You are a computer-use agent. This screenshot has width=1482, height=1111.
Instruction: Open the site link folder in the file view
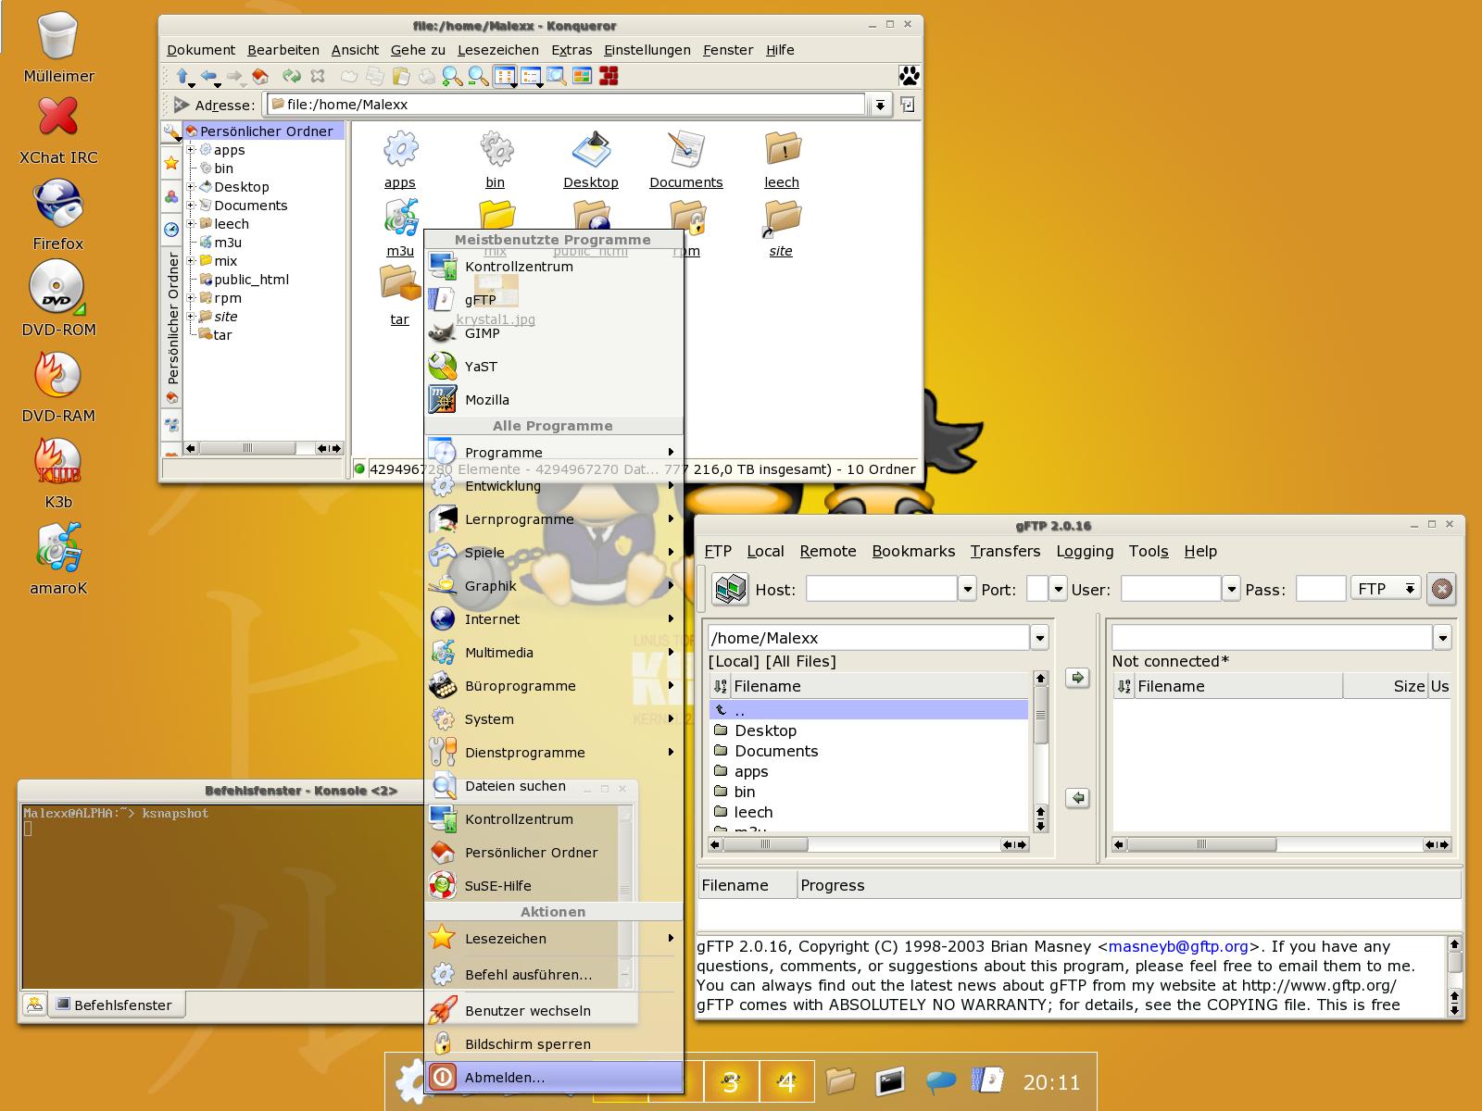click(x=781, y=229)
